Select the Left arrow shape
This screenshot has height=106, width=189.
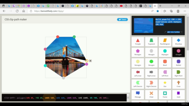(138, 73)
